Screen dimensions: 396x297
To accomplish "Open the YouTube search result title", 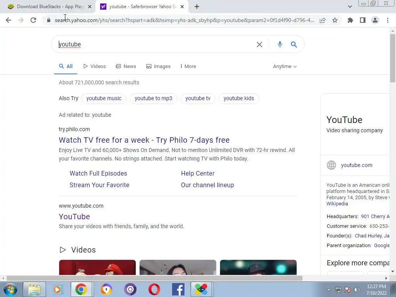I will point(74,217).
